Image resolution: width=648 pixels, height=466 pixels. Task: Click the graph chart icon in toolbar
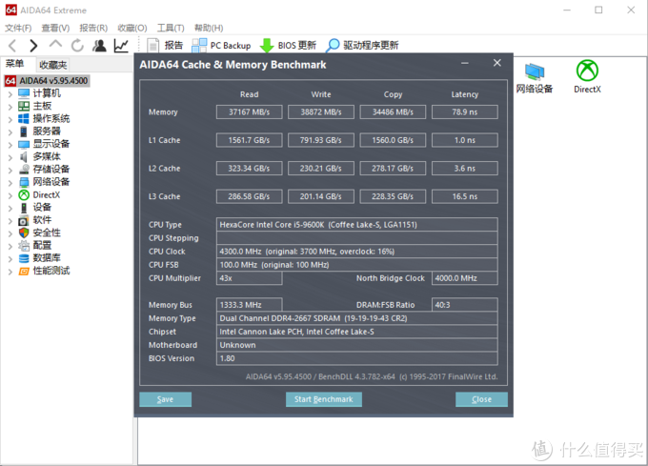122,45
